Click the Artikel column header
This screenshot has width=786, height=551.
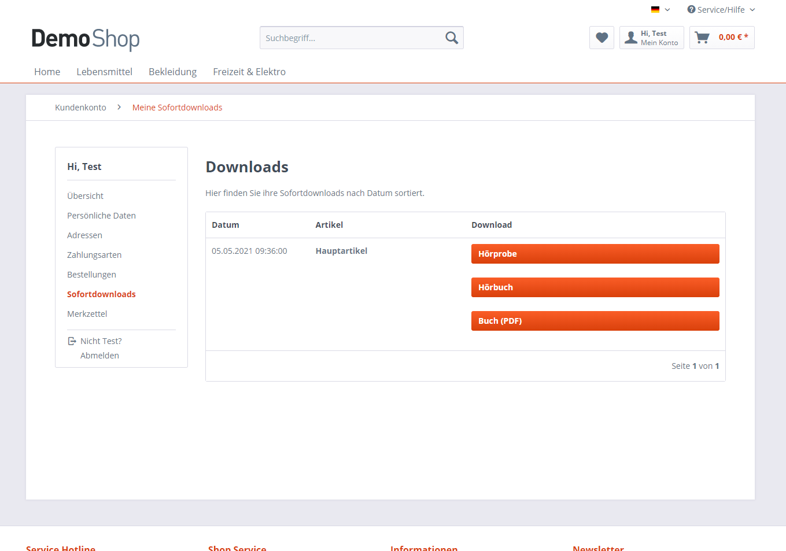(329, 225)
